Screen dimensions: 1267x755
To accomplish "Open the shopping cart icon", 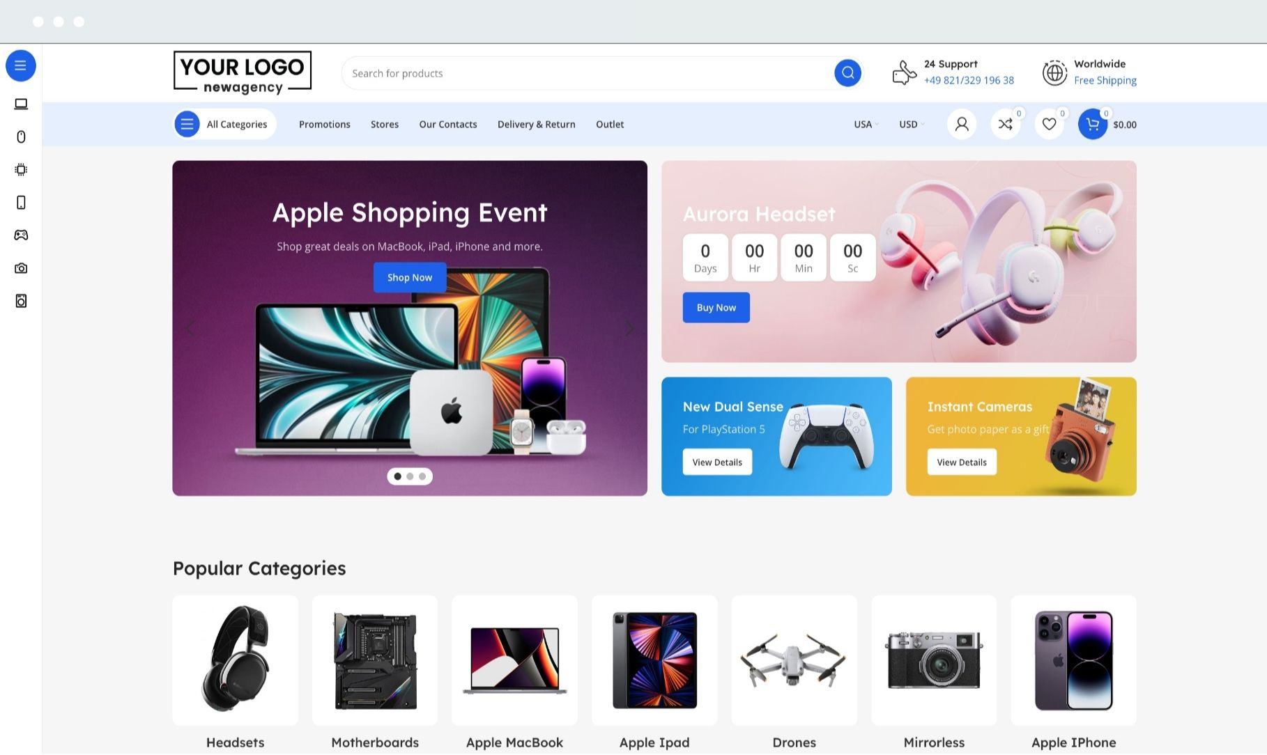I will point(1093,124).
